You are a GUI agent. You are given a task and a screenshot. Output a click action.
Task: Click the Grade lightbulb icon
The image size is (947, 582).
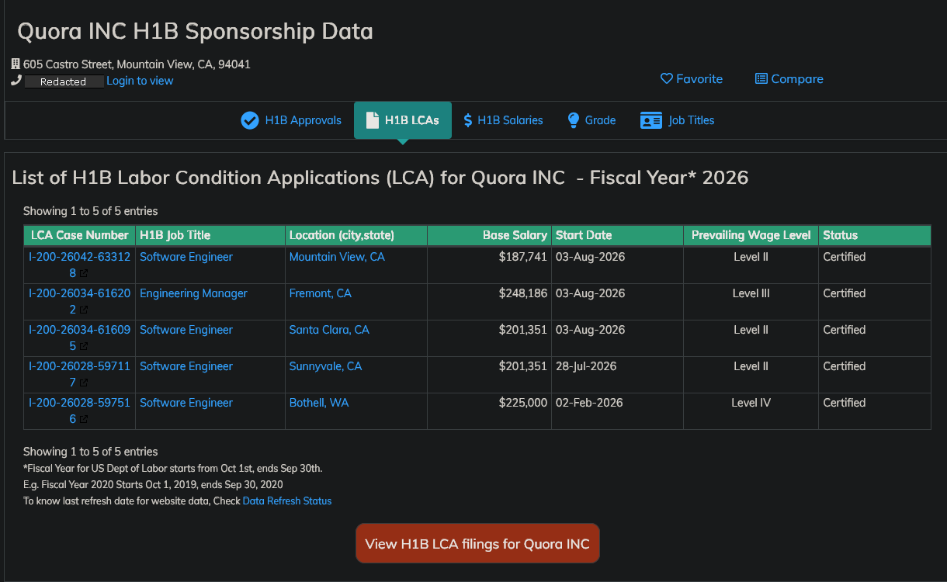(574, 120)
